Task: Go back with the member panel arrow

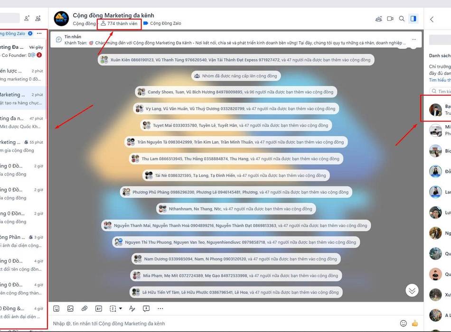Action: coord(432,19)
